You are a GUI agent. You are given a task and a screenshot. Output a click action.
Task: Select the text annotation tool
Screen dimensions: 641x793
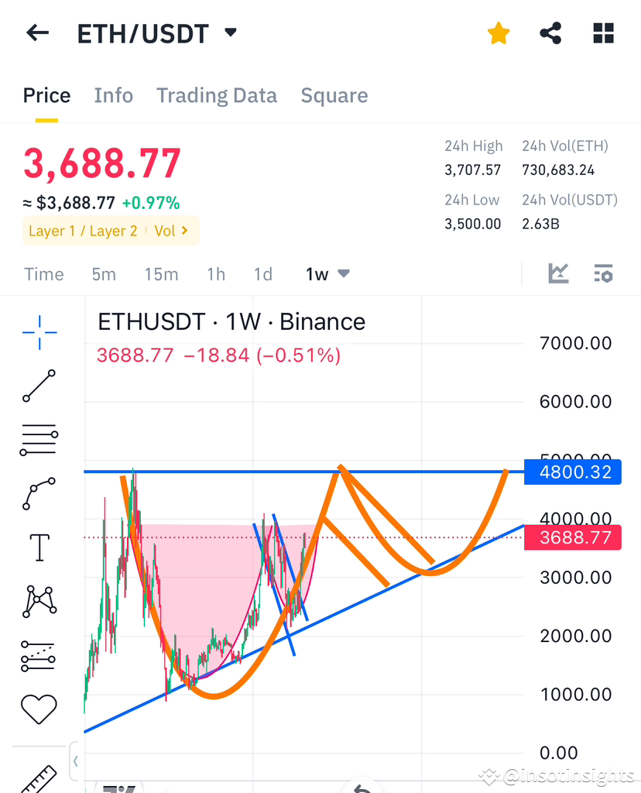[37, 548]
